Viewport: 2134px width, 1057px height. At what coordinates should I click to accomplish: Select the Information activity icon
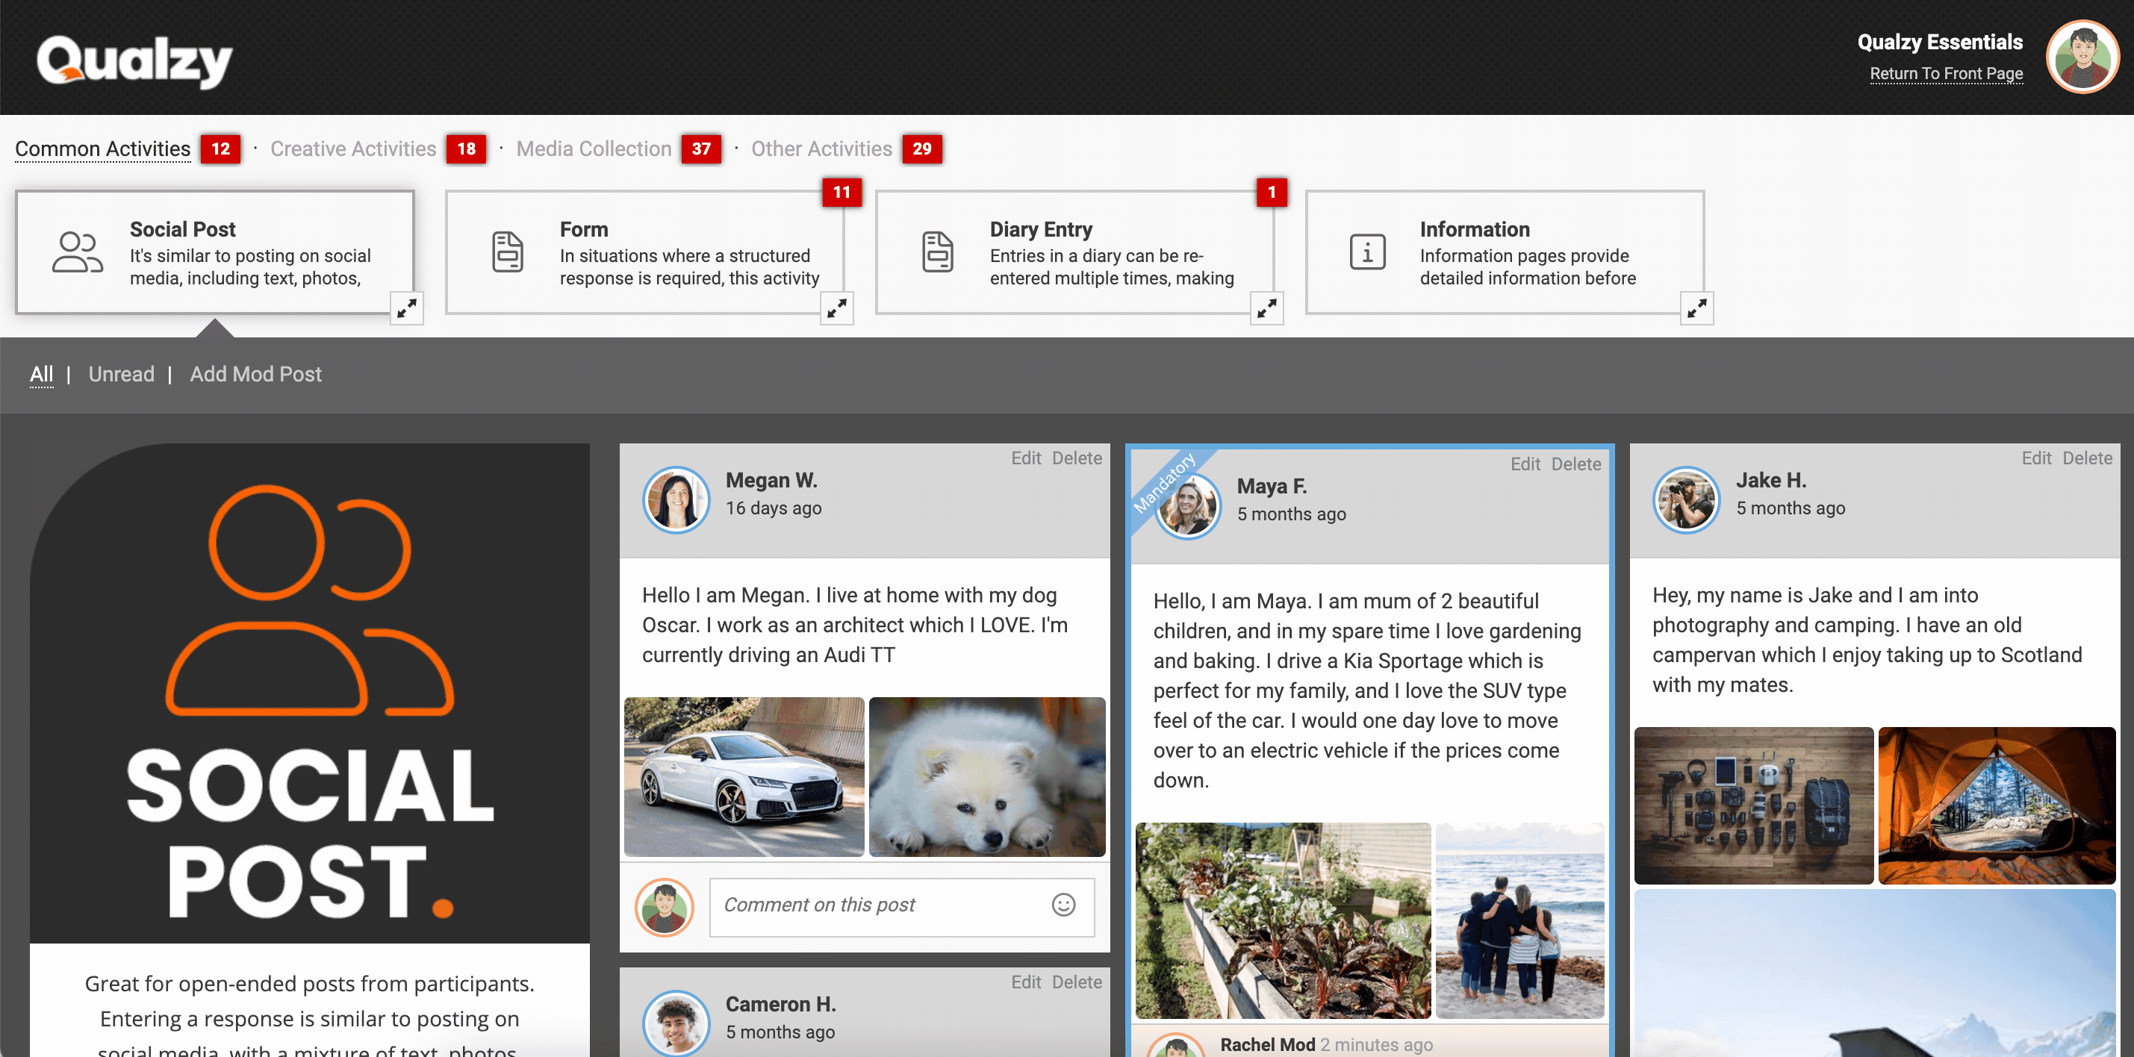pos(1367,252)
